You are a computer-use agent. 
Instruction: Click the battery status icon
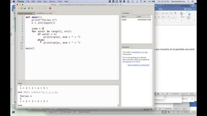[x=154, y=1]
